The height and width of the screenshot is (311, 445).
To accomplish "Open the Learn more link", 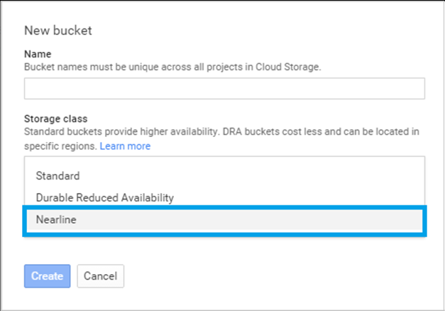I will coord(125,146).
